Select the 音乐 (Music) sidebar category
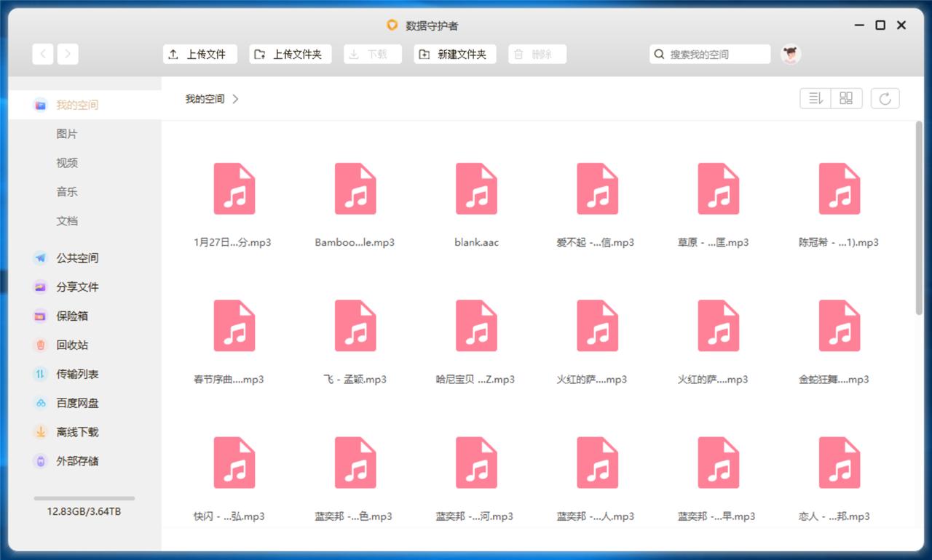932x560 pixels. [66, 191]
